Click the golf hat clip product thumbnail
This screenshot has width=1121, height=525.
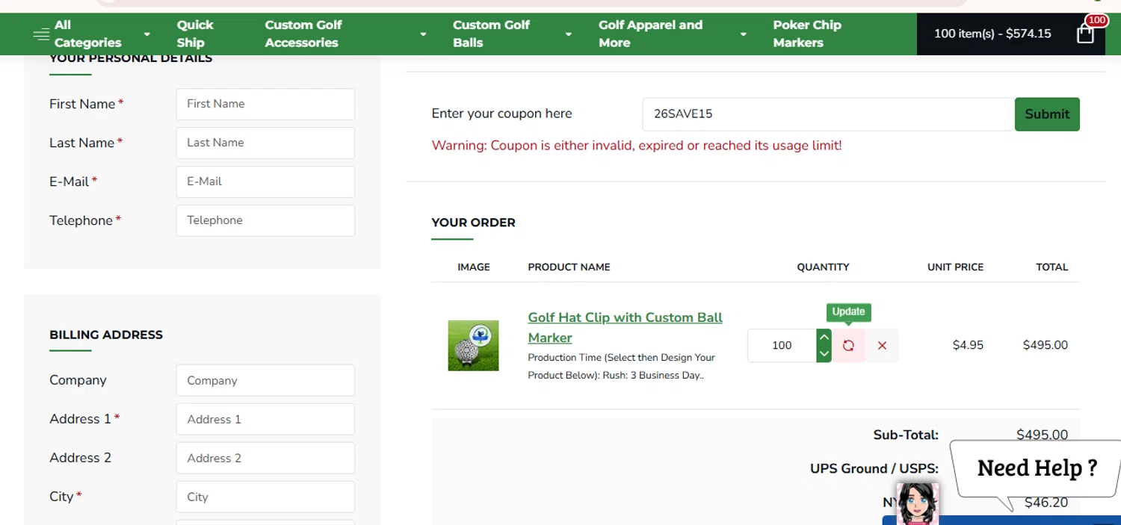[x=473, y=346]
